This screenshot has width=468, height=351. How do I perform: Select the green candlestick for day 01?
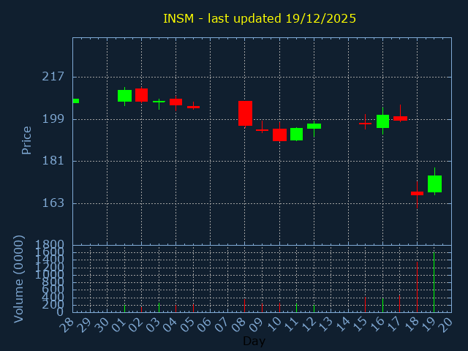tap(124, 96)
